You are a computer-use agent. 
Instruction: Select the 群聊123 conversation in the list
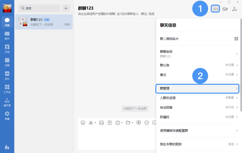tap(44, 22)
